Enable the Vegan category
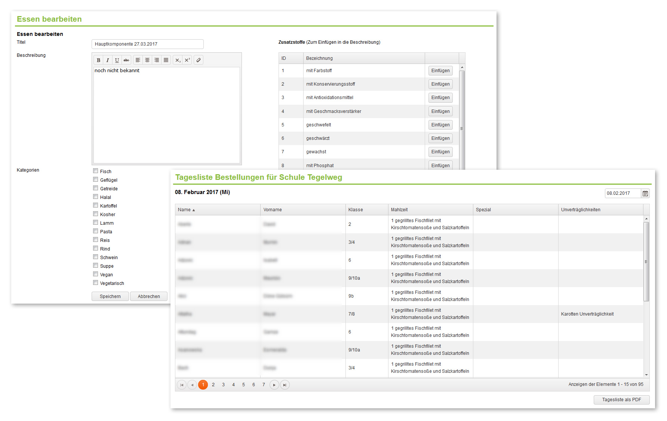The height and width of the screenshot is (421, 667). 96,274
